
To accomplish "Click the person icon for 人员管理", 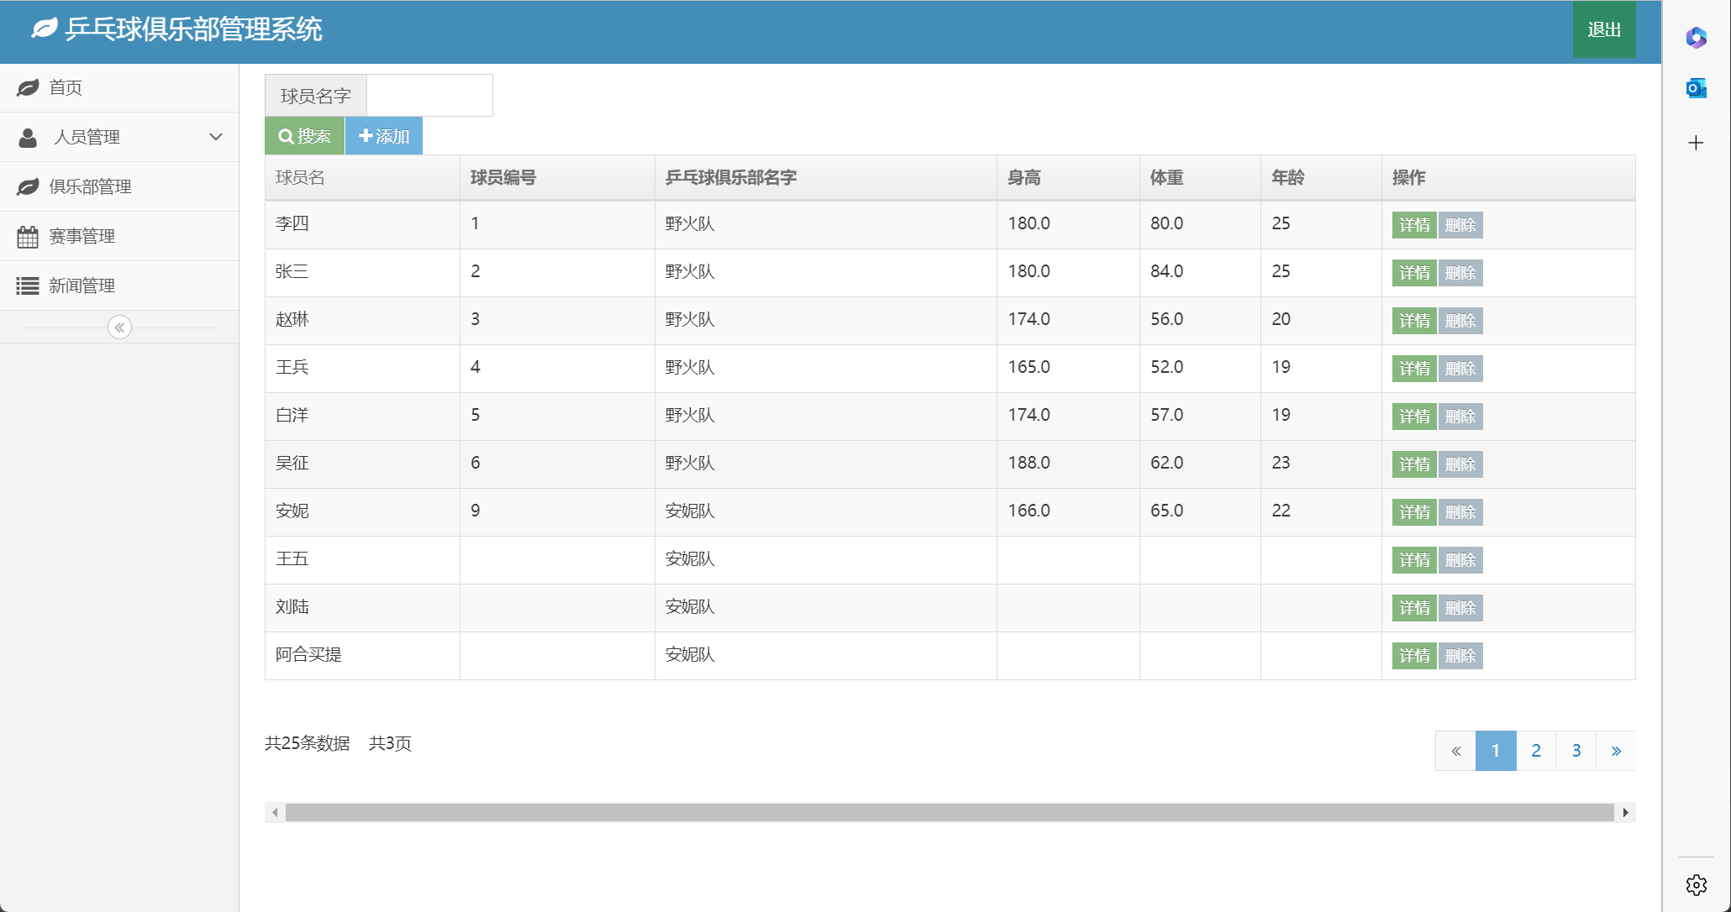I will (x=28, y=137).
